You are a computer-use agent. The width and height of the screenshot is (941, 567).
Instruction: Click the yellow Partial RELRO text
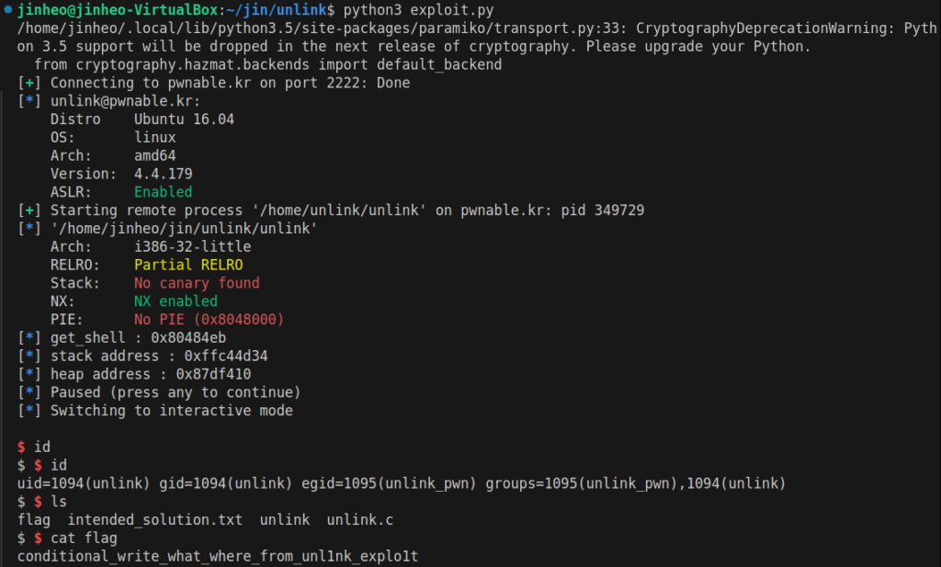188,265
